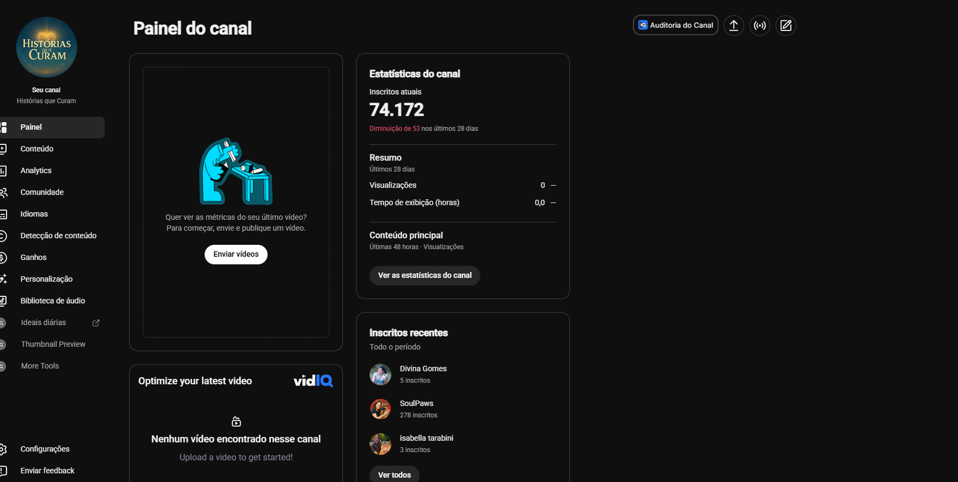Click the Auditoria do Canal button
This screenshot has width=958, height=482.
click(675, 25)
